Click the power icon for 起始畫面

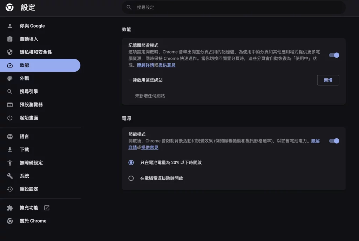10,118
